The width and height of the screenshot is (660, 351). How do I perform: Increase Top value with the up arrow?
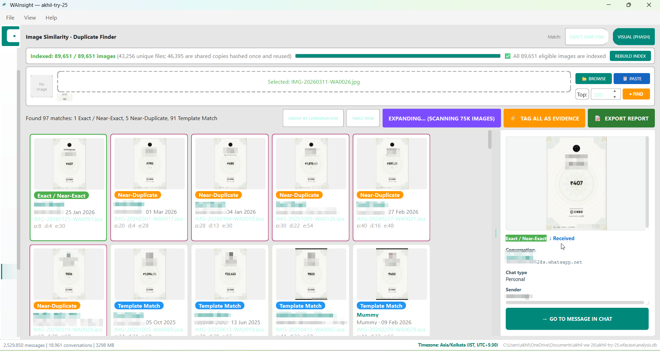[x=615, y=91]
